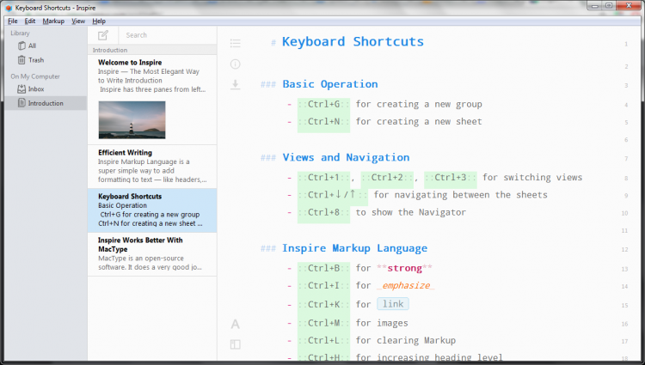Screen dimensions: 645x365
Task: Open the View menu
Action: (x=78, y=21)
